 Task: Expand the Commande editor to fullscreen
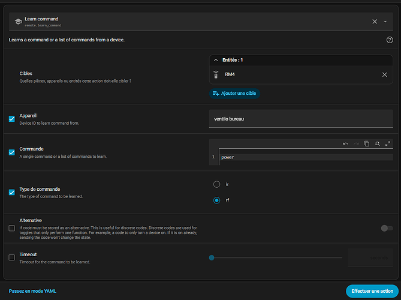pos(388,143)
